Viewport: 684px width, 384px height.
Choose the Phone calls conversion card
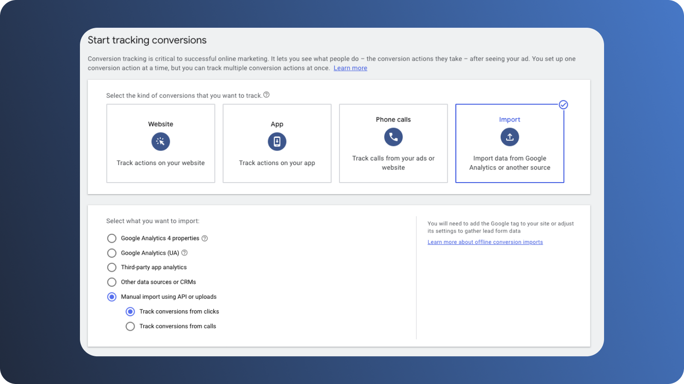coord(393,143)
